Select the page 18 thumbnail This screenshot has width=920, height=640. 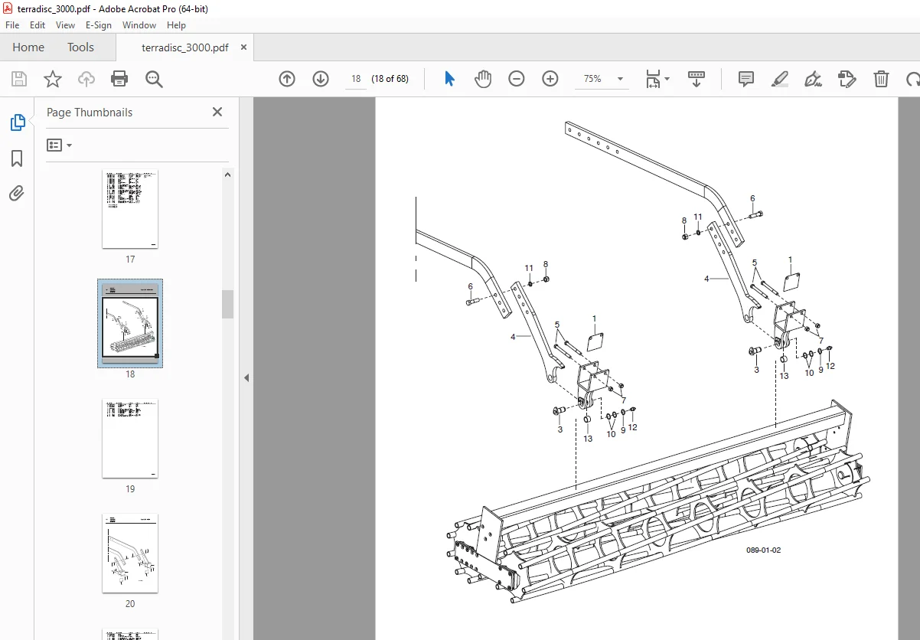click(130, 323)
